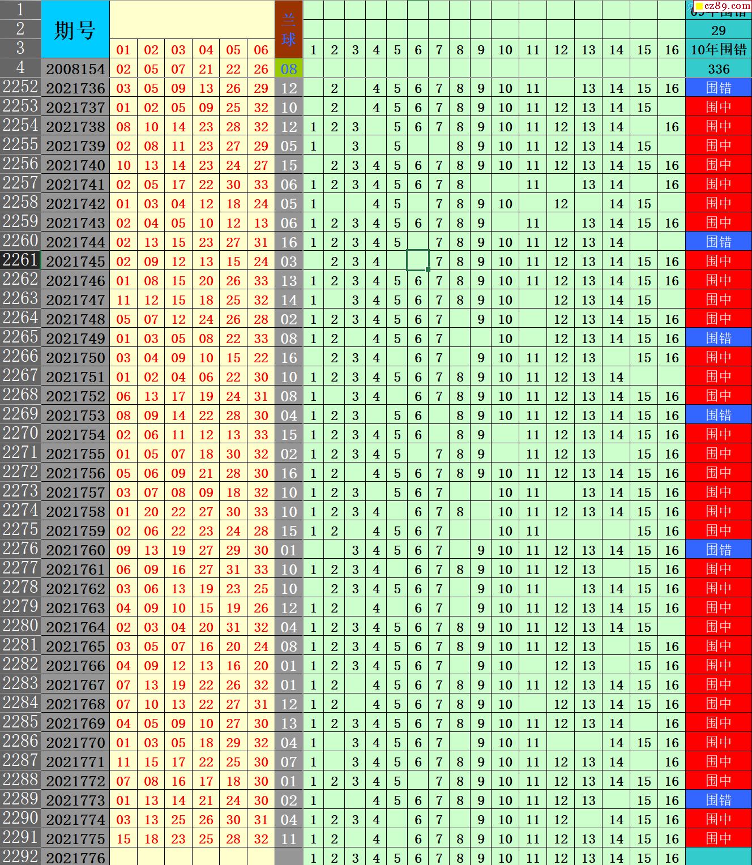Select green header 12 in row 3
This screenshot has height=865, width=752.
tap(561, 49)
